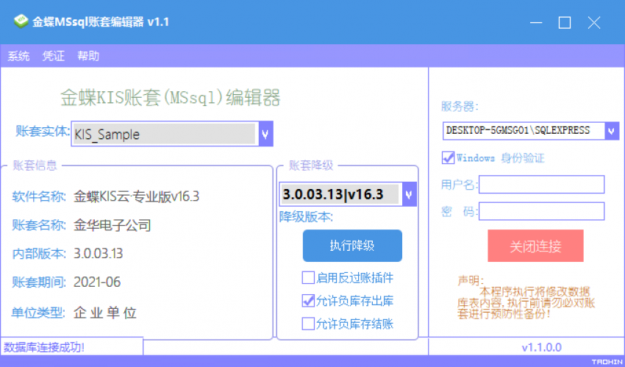Focus the 用户名 input field
Screen dimensions: 625x367
tap(541, 185)
